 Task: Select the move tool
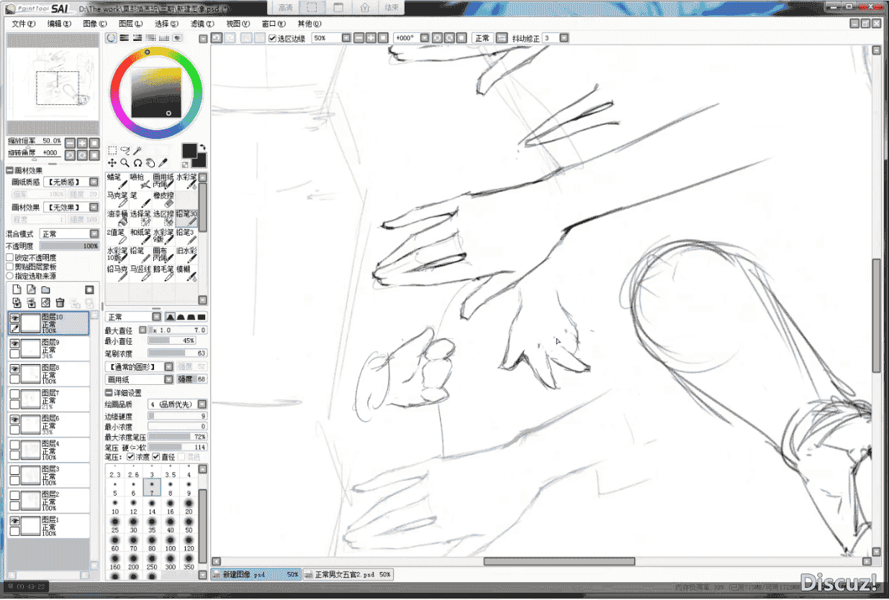[x=112, y=163]
